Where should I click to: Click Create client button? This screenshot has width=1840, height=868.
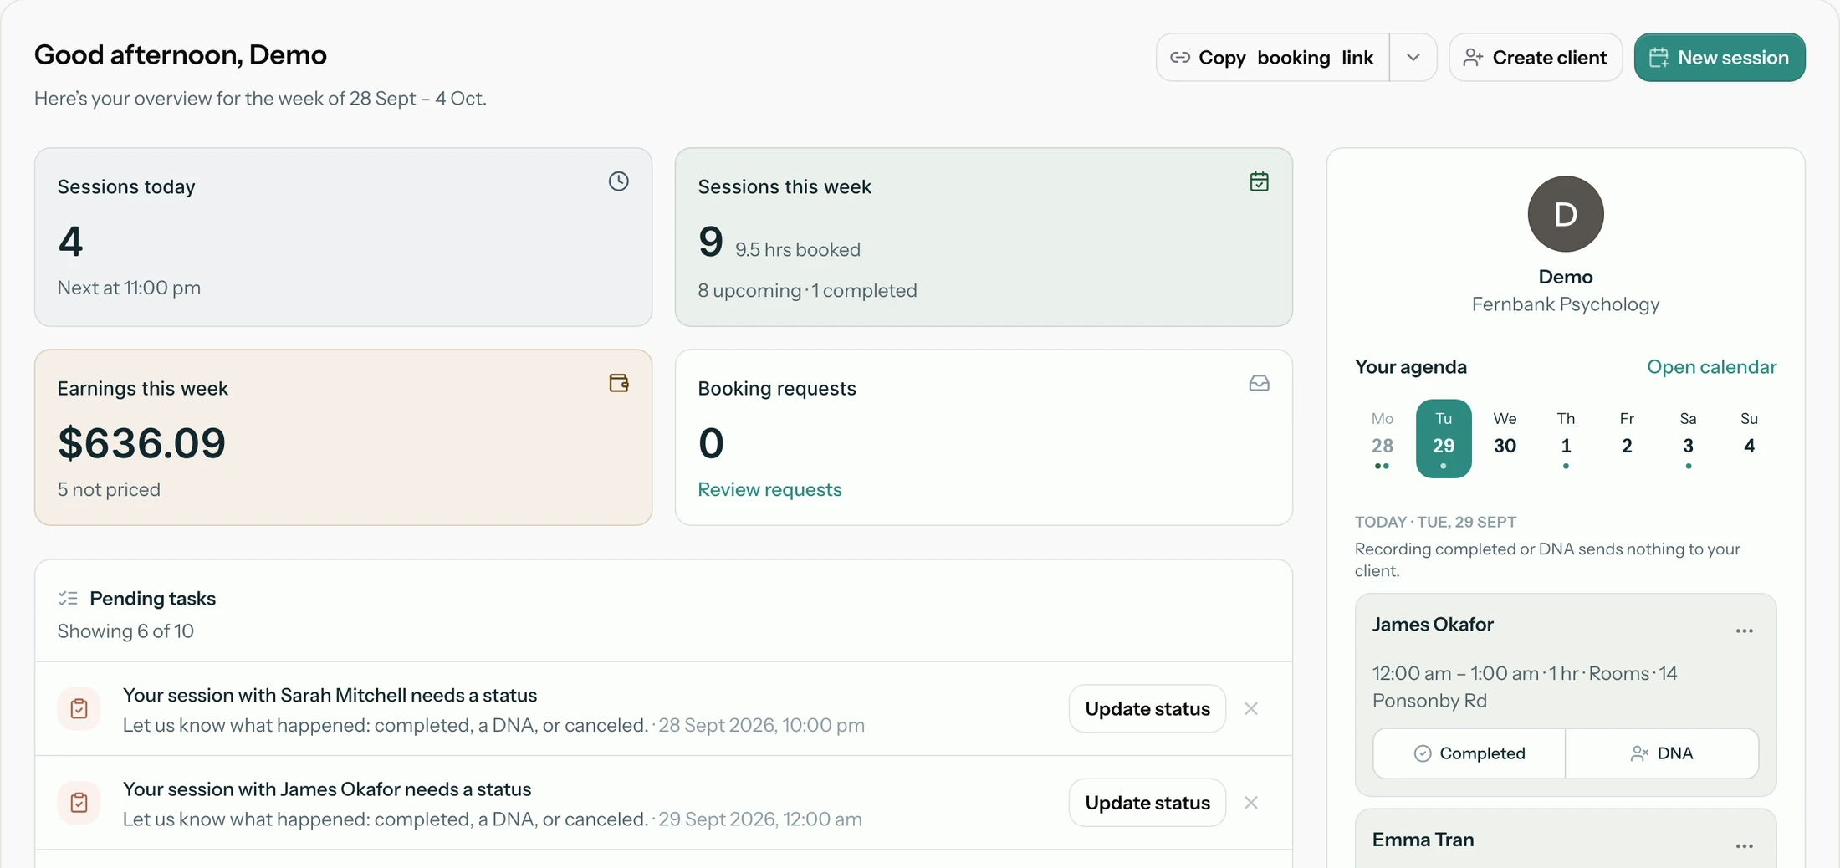1536,57
